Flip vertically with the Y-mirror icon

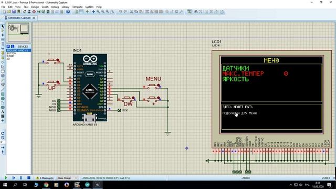click(3, 152)
